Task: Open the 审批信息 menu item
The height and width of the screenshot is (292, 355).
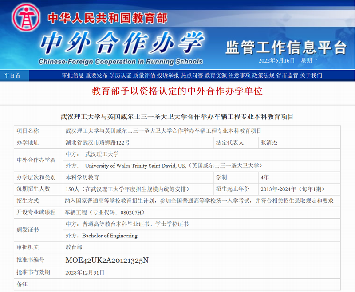Action: coord(72,75)
